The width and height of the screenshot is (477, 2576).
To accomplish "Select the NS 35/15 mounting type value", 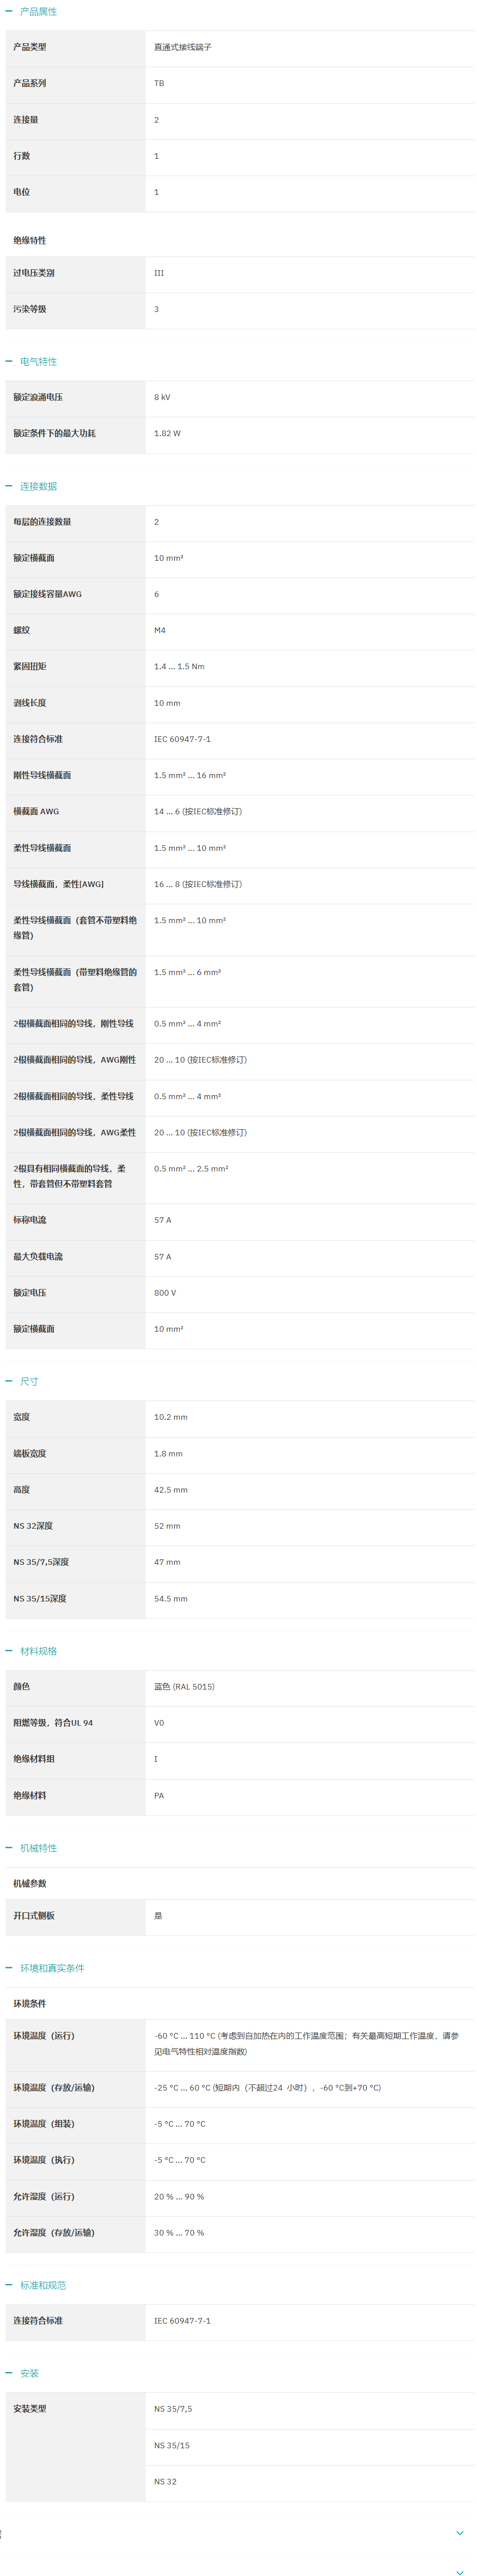I will pos(172,2445).
